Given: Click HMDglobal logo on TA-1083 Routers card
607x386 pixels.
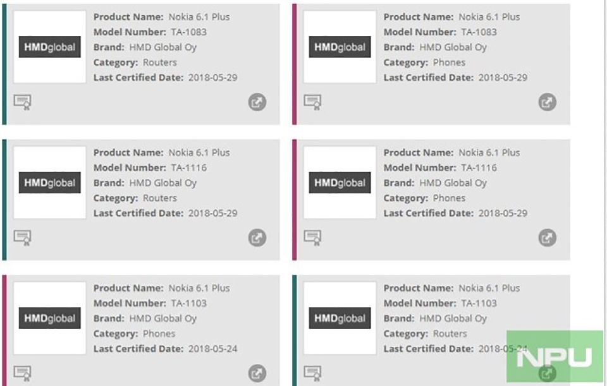Looking at the screenshot, I should point(49,47).
